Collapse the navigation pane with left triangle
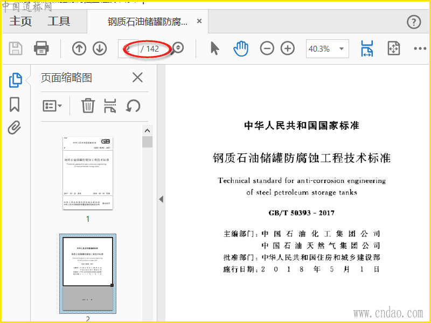 pyautogui.click(x=161, y=199)
